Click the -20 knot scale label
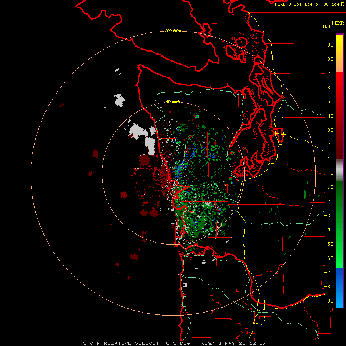The height and width of the screenshot is (346, 346). point(329,201)
